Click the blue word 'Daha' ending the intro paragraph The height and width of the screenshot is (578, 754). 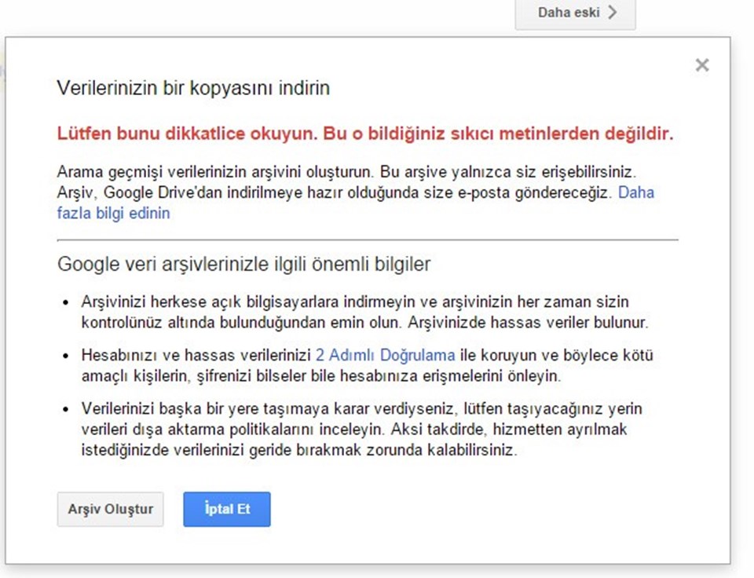click(x=636, y=192)
